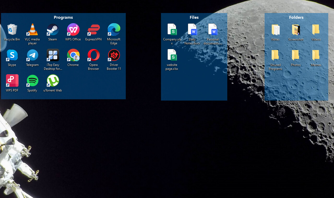Open the Opera Browser
334x198 pixels.
point(93,55)
